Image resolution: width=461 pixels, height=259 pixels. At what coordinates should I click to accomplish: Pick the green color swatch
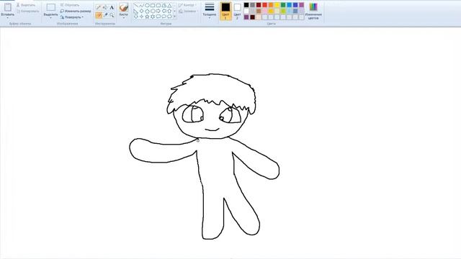point(283,5)
